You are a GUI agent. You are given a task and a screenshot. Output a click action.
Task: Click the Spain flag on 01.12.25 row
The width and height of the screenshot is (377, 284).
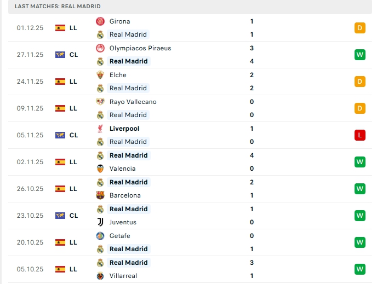coord(60,28)
